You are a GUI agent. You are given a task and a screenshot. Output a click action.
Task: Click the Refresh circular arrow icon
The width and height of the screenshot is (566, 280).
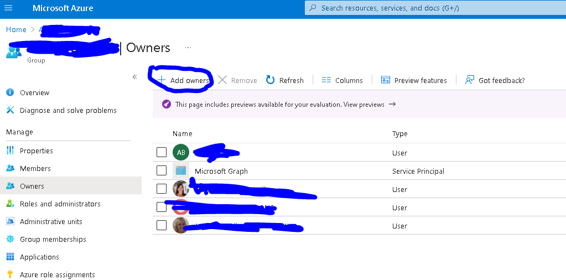pyautogui.click(x=271, y=80)
